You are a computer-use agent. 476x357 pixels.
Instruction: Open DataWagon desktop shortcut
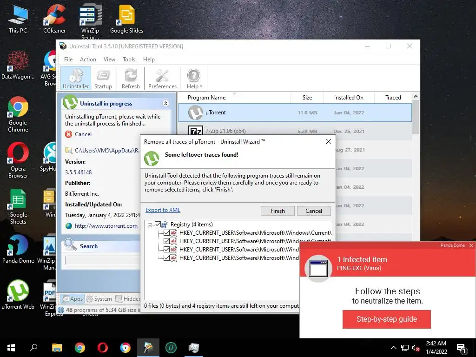18,65
